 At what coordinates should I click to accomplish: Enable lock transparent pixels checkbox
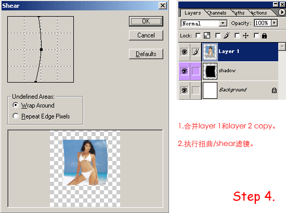(x=198, y=35)
